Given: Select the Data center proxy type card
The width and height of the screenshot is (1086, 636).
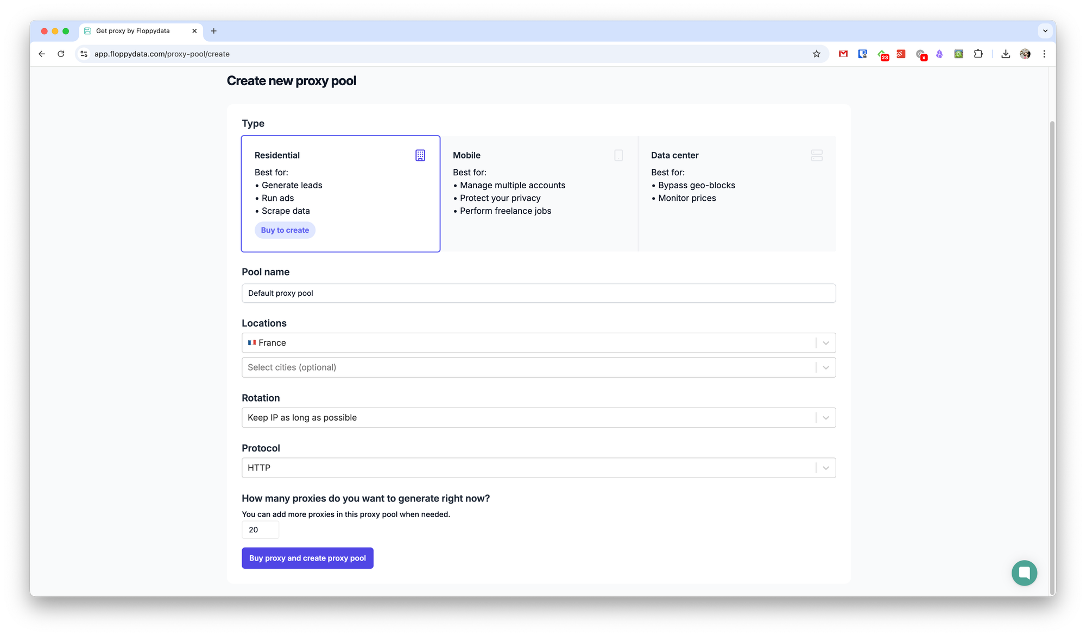Looking at the screenshot, I should [x=737, y=194].
